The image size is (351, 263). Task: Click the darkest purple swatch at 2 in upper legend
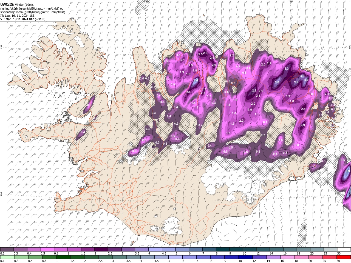tap(101, 250)
